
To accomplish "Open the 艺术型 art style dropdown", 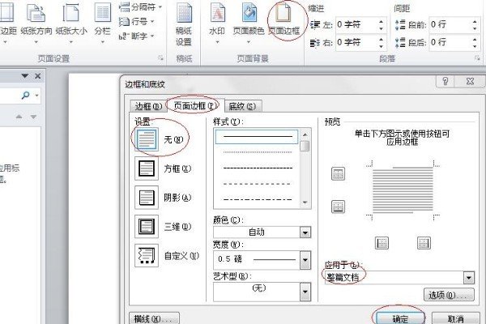I will tap(305, 292).
